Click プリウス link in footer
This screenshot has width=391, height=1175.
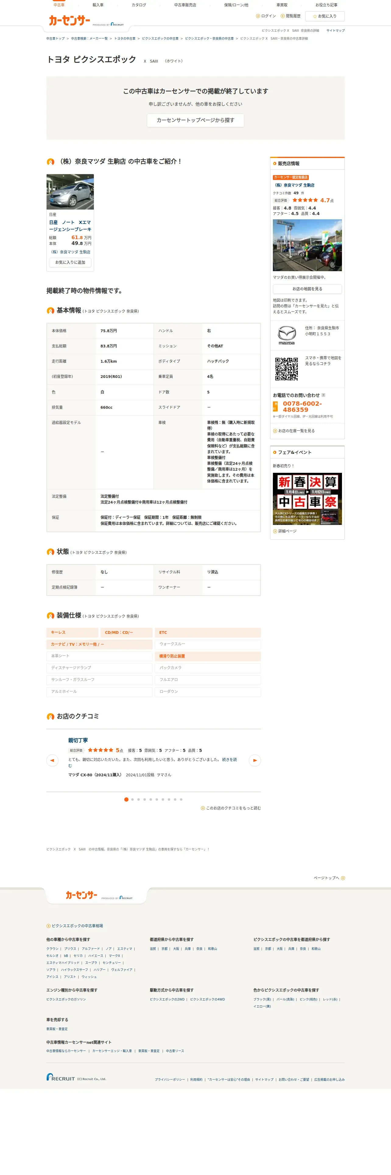tap(70, 948)
